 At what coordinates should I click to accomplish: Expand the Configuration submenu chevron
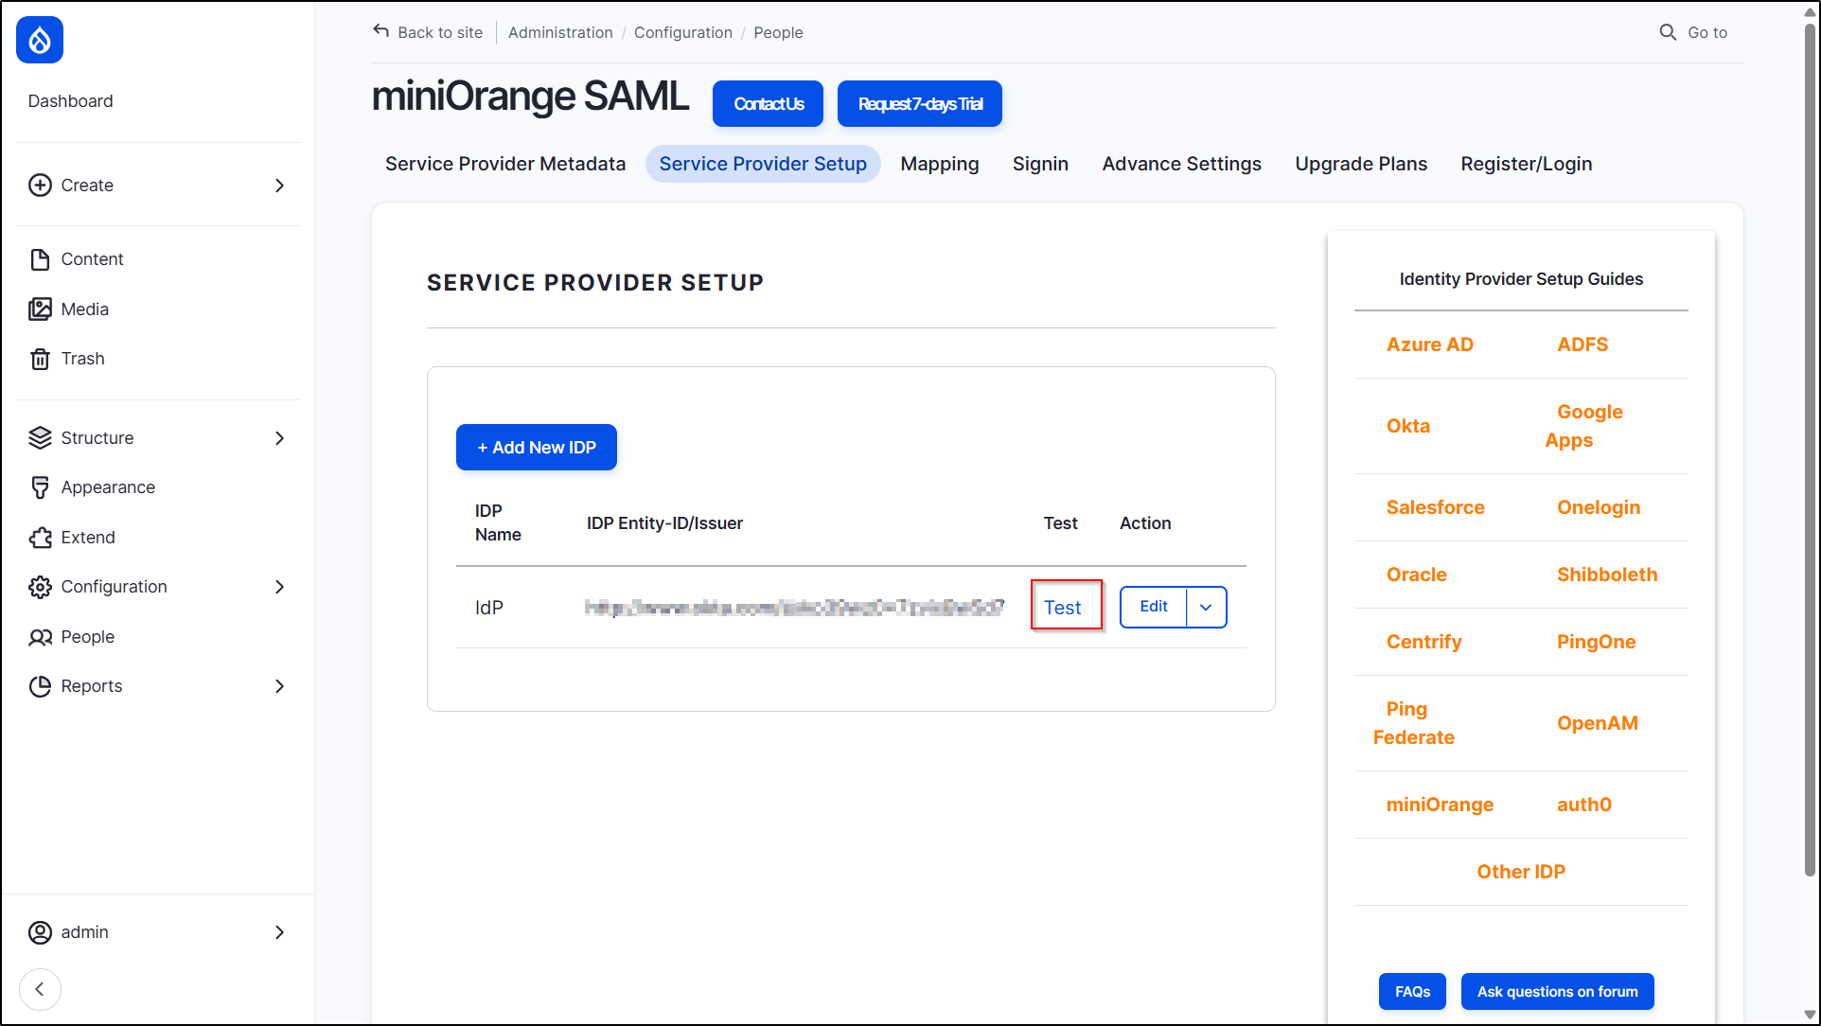pos(279,587)
